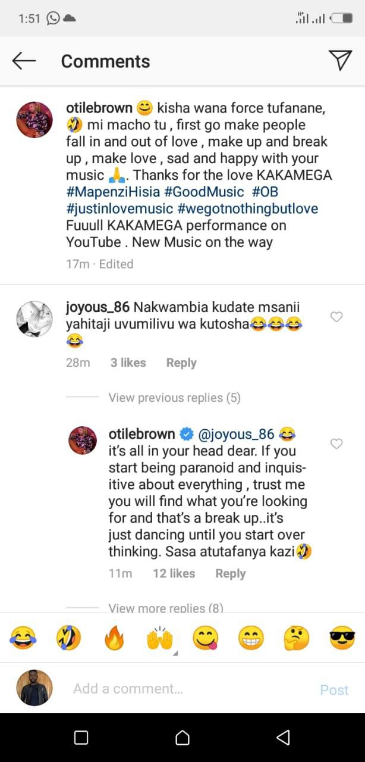This screenshot has height=762, width=365.
Task: Go back using the arrow at top
Action: 24,60
